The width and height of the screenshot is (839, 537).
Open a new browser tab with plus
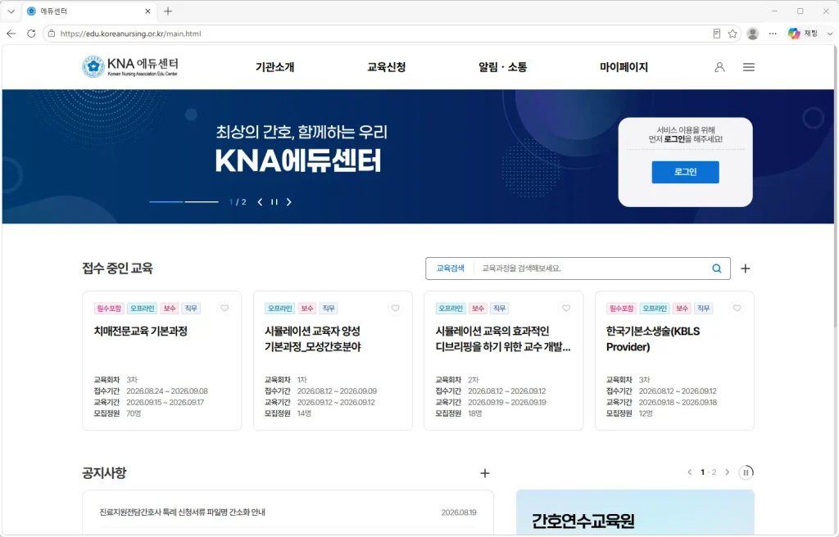pyautogui.click(x=168, y=11)
